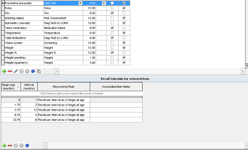Open dropdown next to 0.00 in Preventive encounter row
248x150 pixels.
click(x=104, y=3)
